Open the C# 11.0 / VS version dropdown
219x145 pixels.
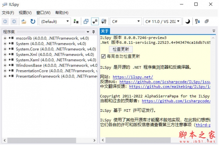(162, 22)
